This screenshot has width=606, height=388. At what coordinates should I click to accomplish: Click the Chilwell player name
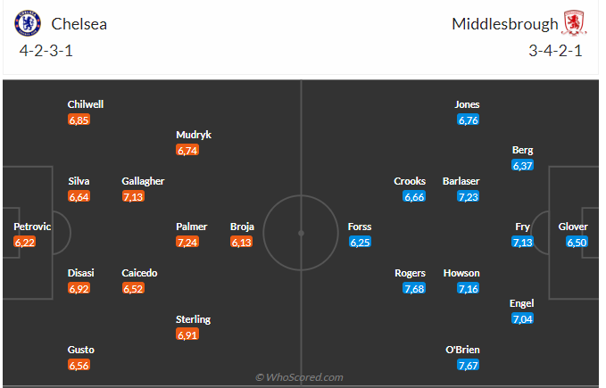tap(86, 104)
